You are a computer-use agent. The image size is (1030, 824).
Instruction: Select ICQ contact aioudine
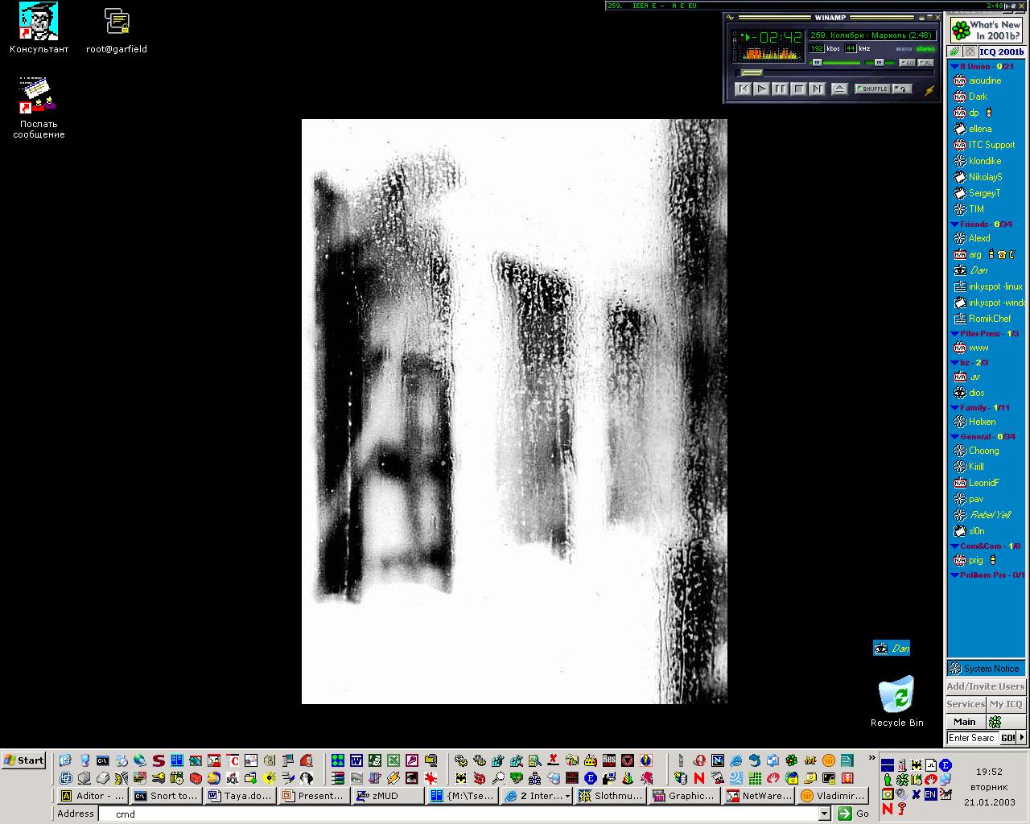(985, 80)
